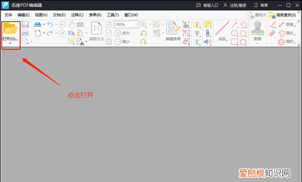Add a yellow sticky note comment
This screenshot has height=182, width=302.
[x=208, y=24]
